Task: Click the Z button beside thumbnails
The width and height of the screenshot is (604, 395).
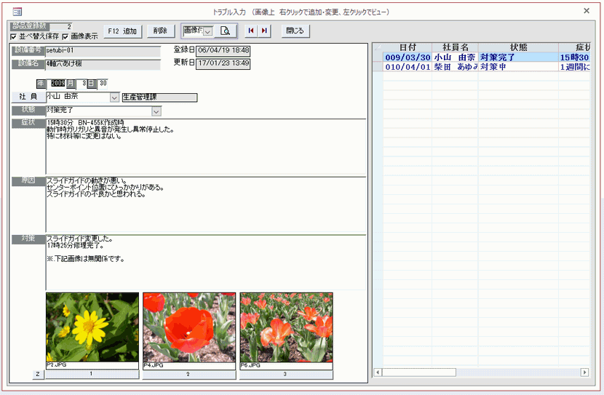Action: [x=38, y=374]
